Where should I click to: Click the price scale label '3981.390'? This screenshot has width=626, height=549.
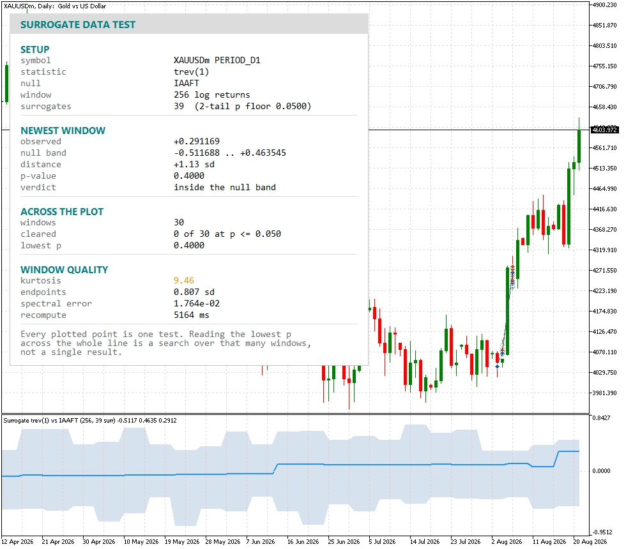[x=604, y=393]
